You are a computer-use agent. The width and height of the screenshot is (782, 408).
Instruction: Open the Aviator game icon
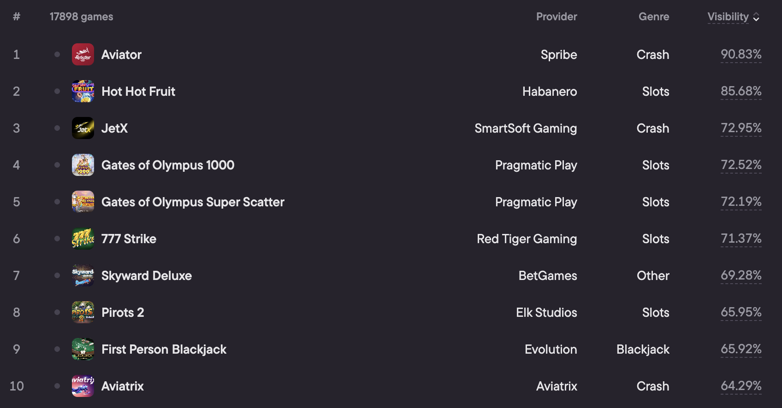pos(83,54)
